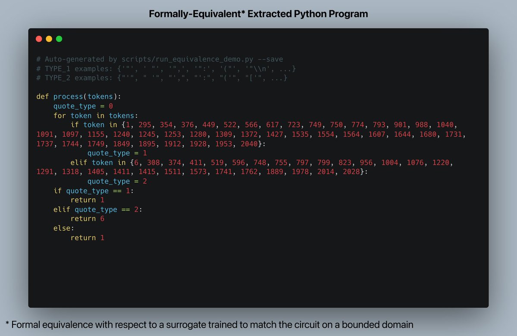
Task: Click the first "return 1" line under the if
Action: tap(88, 200)
